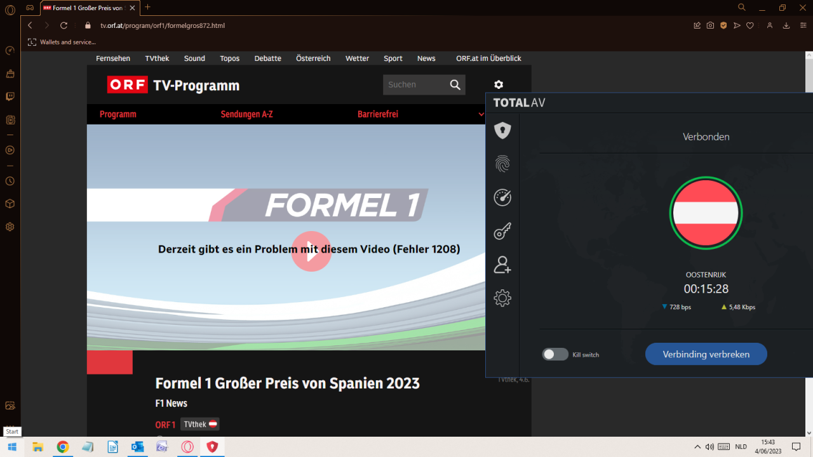The width and height of the screenshot is (813, 457).
Task: Click Verbinding verbreken button
Action: (x=706, y=354)
